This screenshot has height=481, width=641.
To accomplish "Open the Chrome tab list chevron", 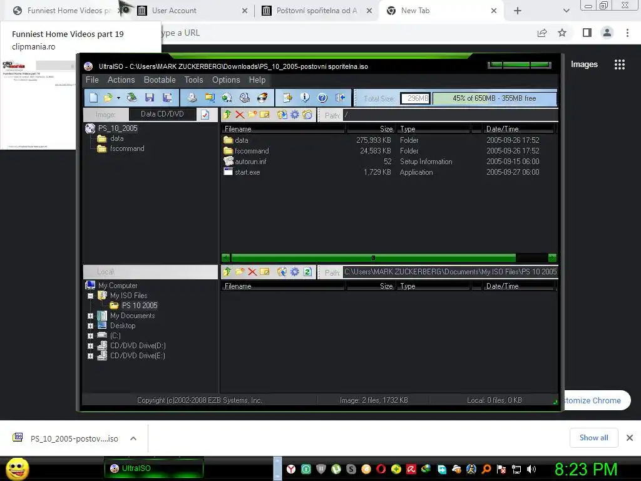I will (566, 11).
